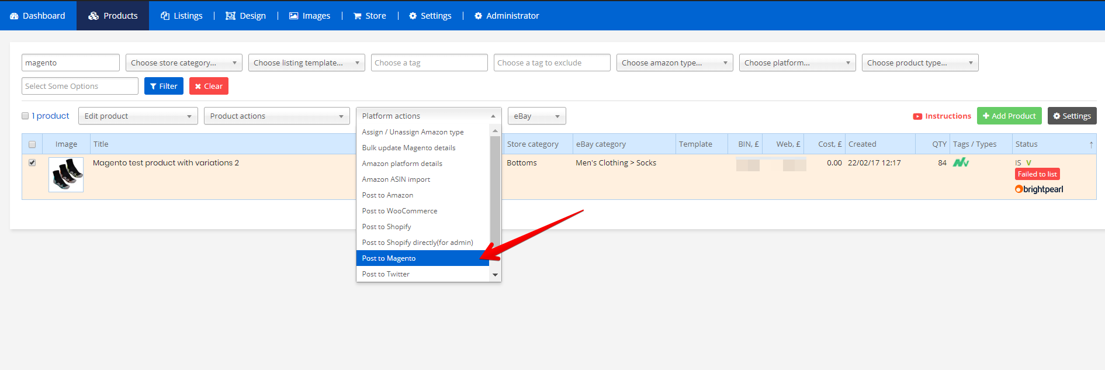Click Select Some Options field

pos(80,86)
